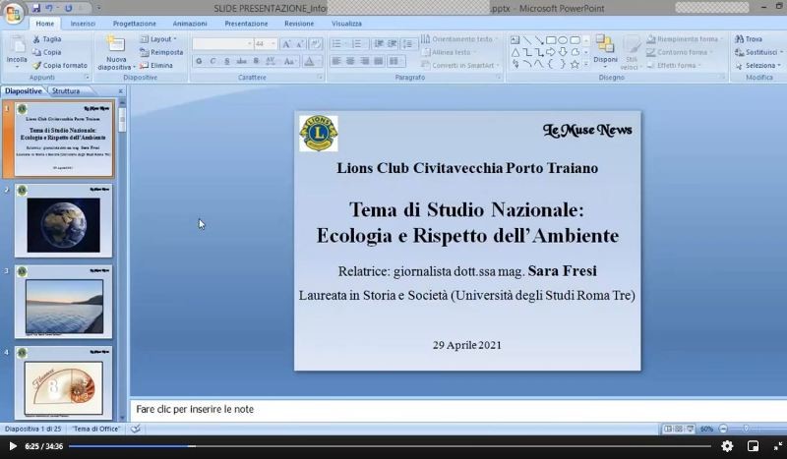
Task: Decrease the list indent level
Action: [x=379, y=44]
